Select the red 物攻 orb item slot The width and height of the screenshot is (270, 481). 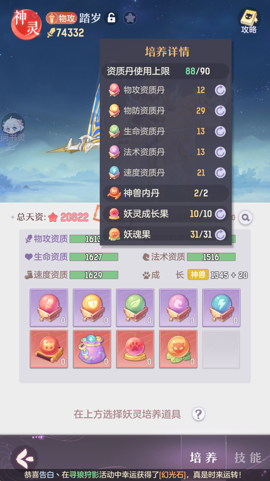click(49, 307)
